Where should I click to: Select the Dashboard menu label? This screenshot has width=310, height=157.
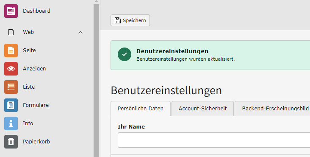click(x=36, y=11)
